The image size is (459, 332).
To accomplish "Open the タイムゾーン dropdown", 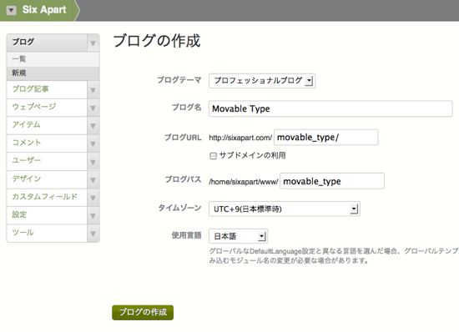I will [x=285, y=209].
